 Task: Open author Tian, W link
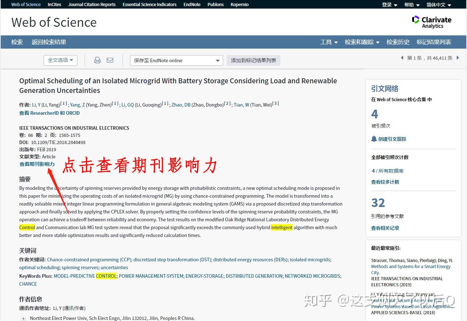[241, 105]
